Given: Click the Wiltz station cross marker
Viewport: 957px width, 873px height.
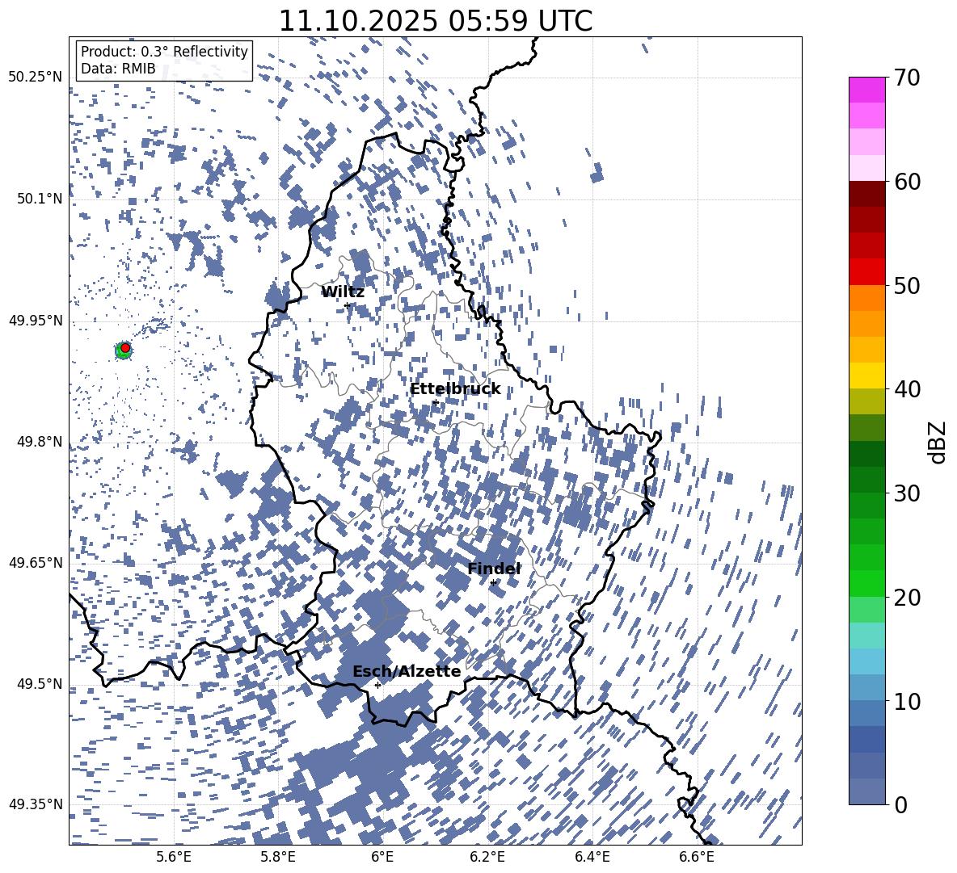Looking at the screenshot, I should (x=347, y=305).
